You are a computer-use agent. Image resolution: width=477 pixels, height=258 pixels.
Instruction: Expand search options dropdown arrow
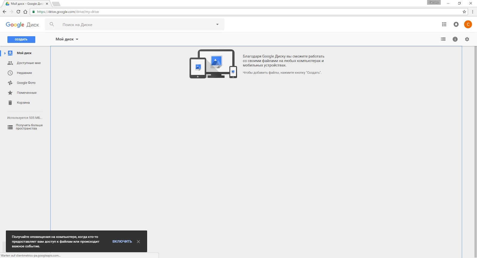coord(217,24)
